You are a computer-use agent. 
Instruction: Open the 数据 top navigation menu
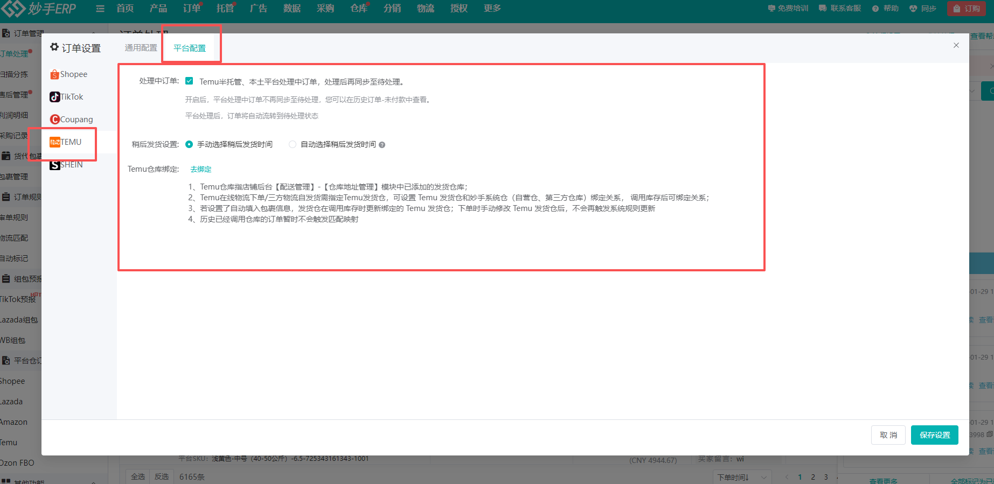[x=292, y=9]
